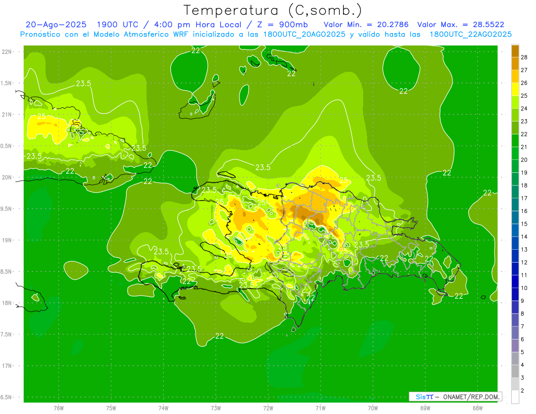Select the 'Z = 900mb' level text
Image resolution: width=536 pixels, height=414 pixels.
[283, 25]
